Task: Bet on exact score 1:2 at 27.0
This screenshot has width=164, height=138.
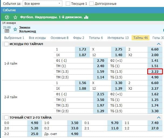Action: (155, 128)
